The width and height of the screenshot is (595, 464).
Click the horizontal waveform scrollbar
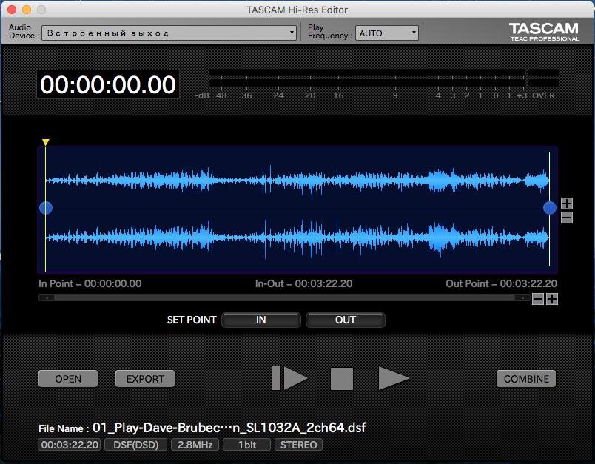(x=284, y=297)
